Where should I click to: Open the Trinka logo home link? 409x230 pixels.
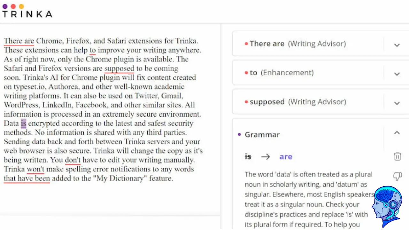27,11
